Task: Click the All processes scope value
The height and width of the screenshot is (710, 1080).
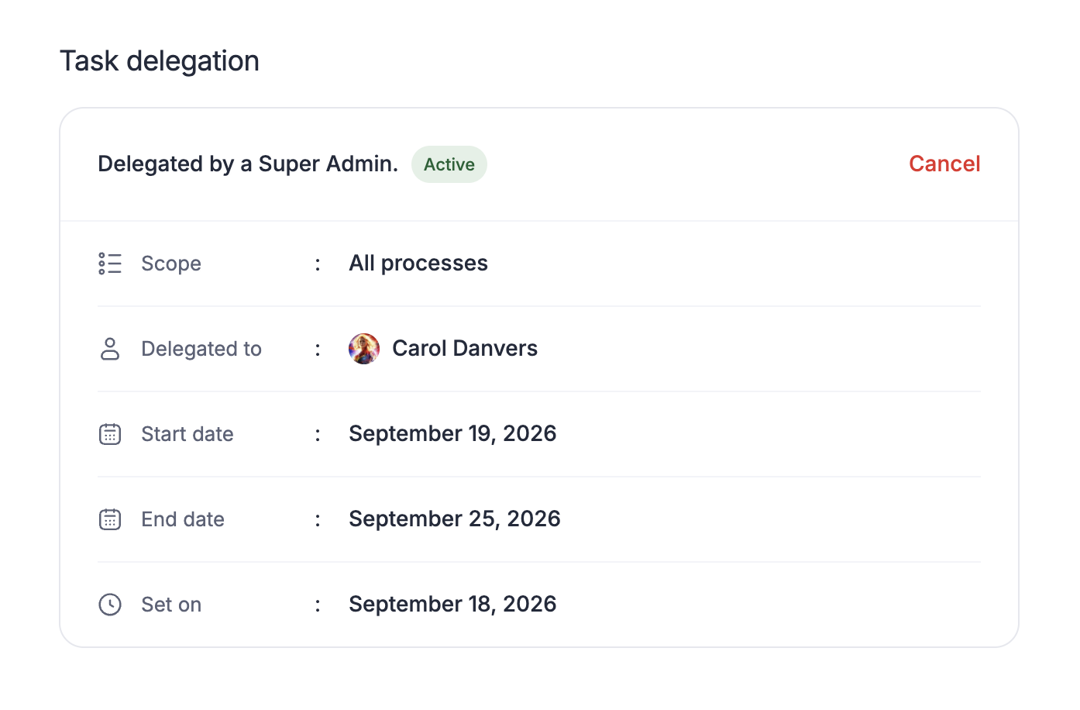Action: (418, 264)
